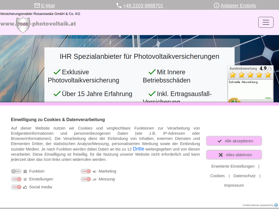Open the Cookies settings entry
The width and height of the screenshot is (279, 209).
217,176
